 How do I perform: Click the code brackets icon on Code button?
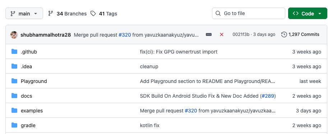296,13
